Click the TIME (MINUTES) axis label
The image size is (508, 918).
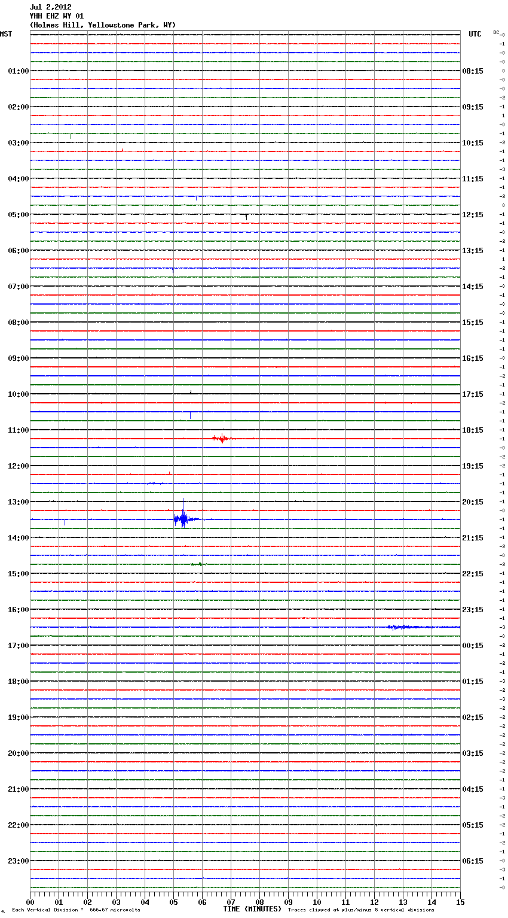[x=252, y=909]
